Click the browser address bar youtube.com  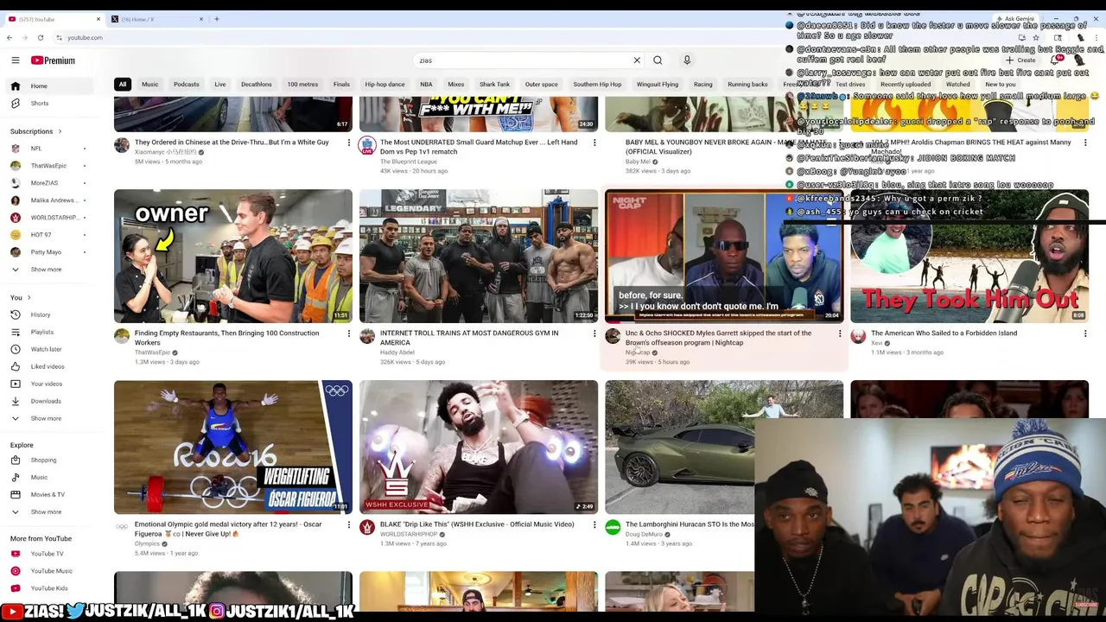coord(85,37)
